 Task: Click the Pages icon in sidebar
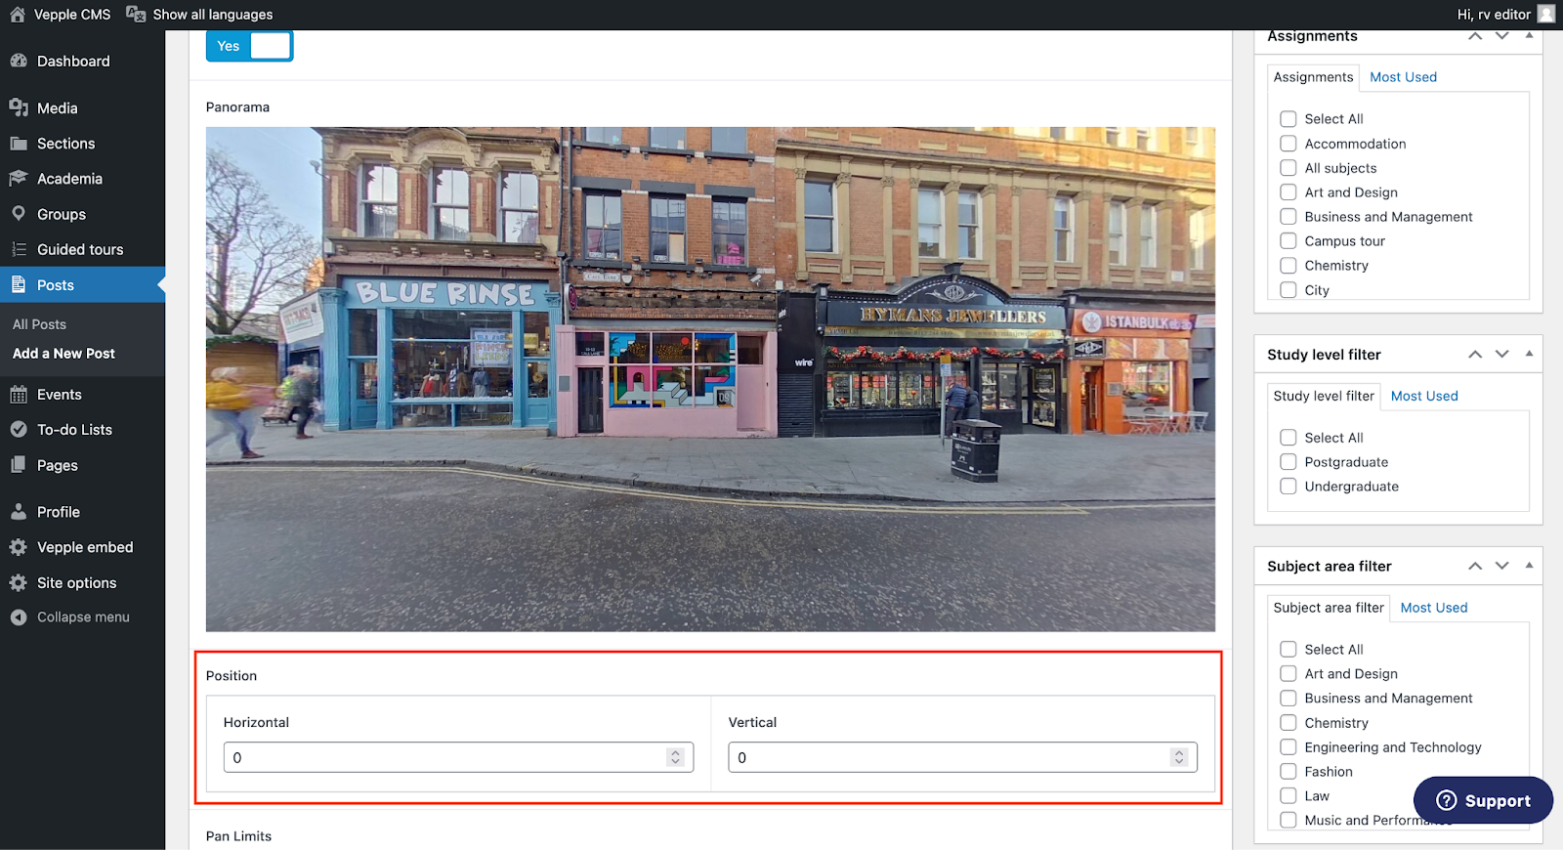click(x=19, y=465)
